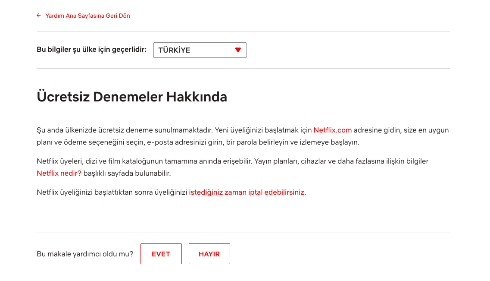
Task: Click the divider line under the back link
Action: pos(243,32)
